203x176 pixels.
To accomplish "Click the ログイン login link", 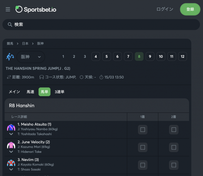I will 165,10.
